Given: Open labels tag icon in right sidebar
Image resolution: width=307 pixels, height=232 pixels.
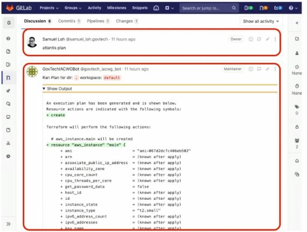Looking at the screenshot, I should [297, 107].
